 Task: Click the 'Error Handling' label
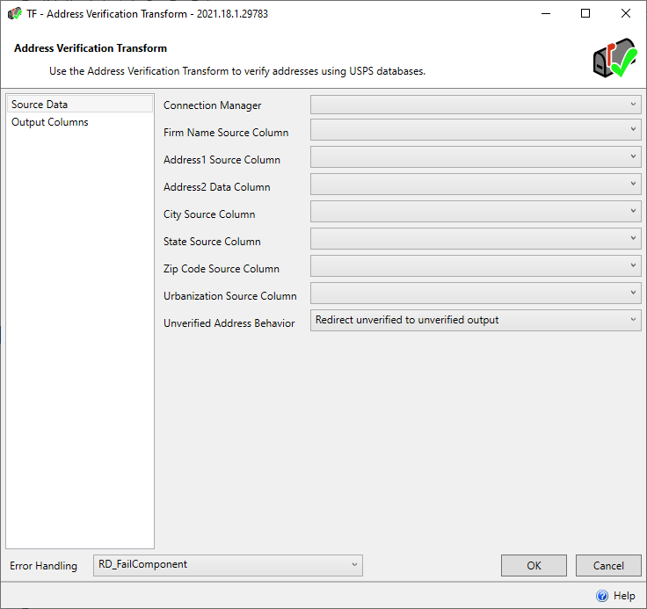[x=43, y=566]
